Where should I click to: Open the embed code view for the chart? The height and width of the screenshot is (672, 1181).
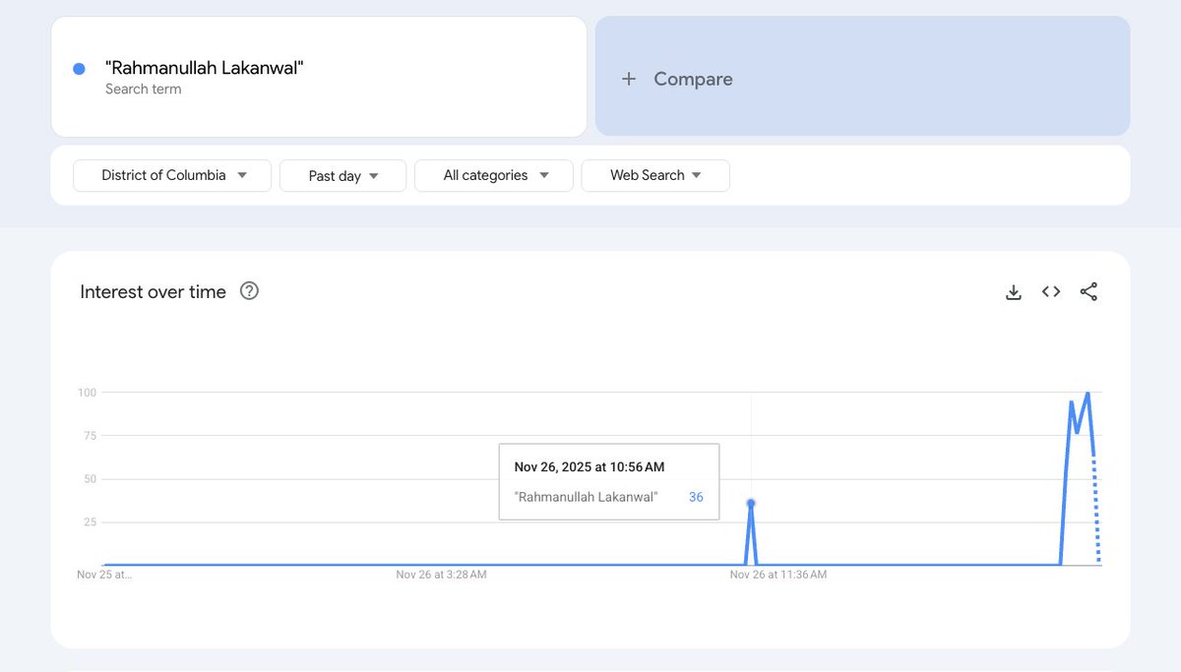click(1051, 291)
